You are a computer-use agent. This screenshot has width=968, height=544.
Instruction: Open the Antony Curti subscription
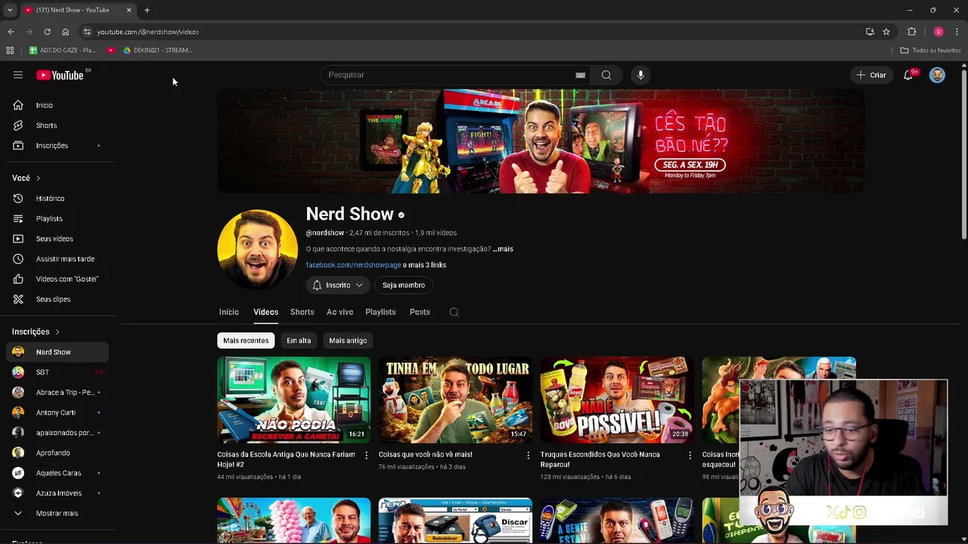[x=57, y=413]
